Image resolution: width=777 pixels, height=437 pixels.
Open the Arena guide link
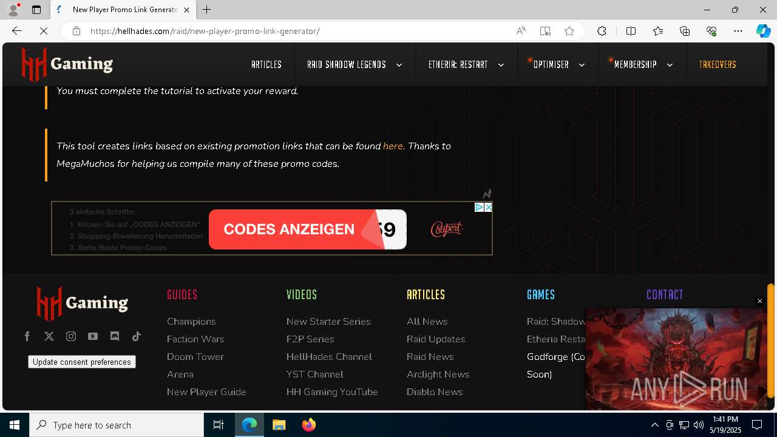(180, 374)
